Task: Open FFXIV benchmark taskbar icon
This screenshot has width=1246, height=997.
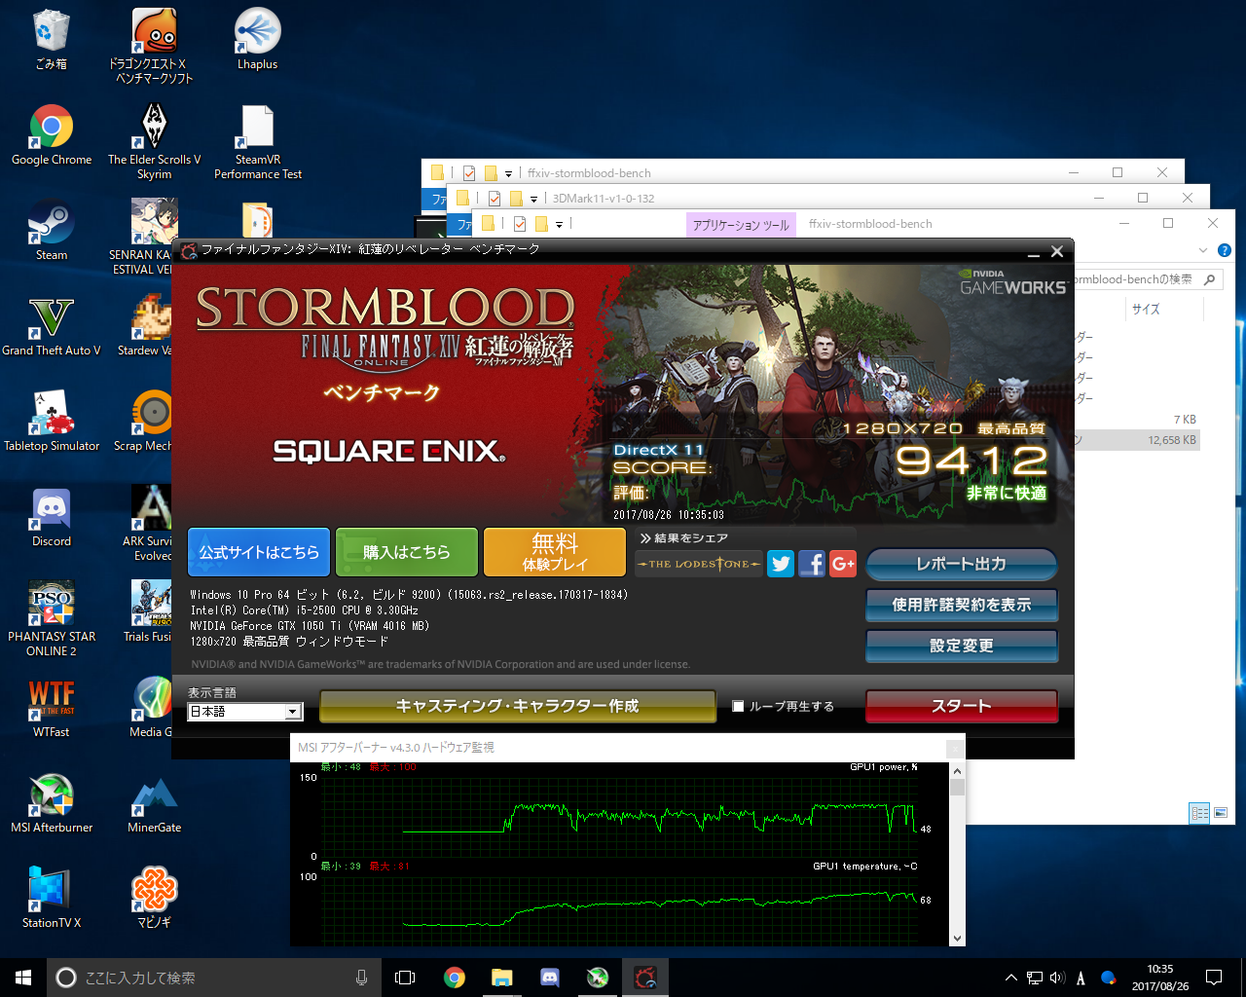Action: [x=644, y=978]
